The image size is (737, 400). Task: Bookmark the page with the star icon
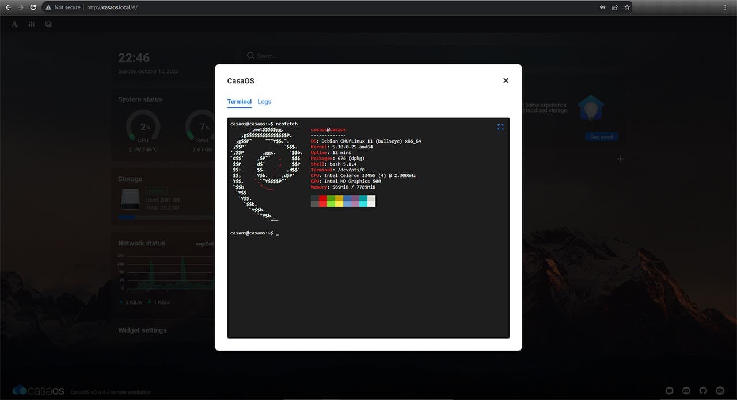tap(628, 7)
